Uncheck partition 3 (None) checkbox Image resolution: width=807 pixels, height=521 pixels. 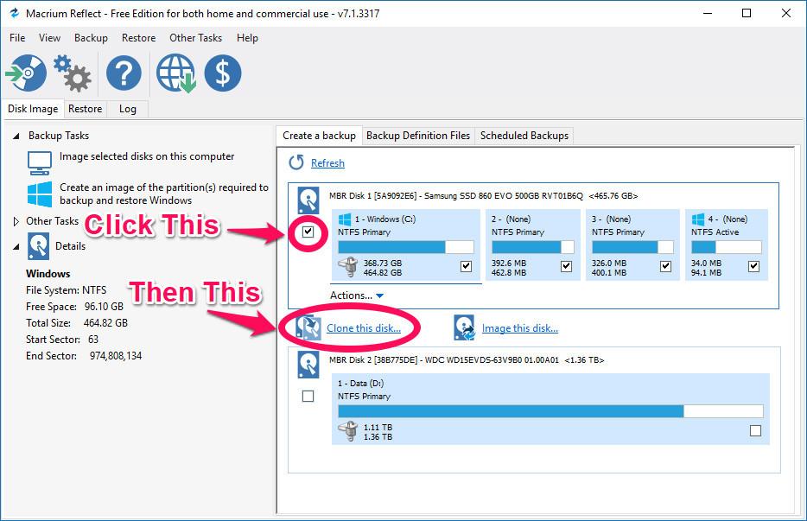point(666,266)
